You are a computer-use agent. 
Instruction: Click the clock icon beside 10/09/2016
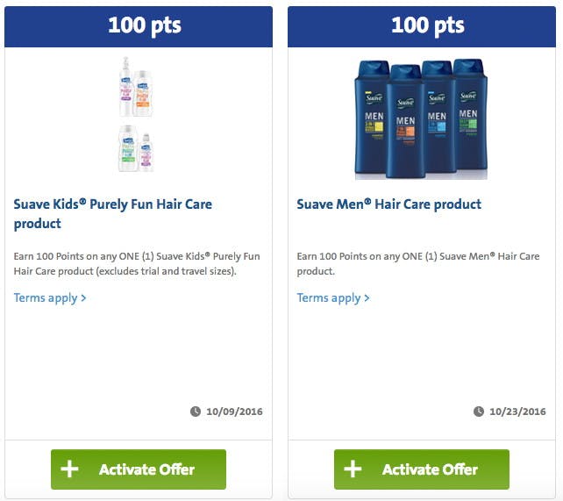[x=196, y=412]
